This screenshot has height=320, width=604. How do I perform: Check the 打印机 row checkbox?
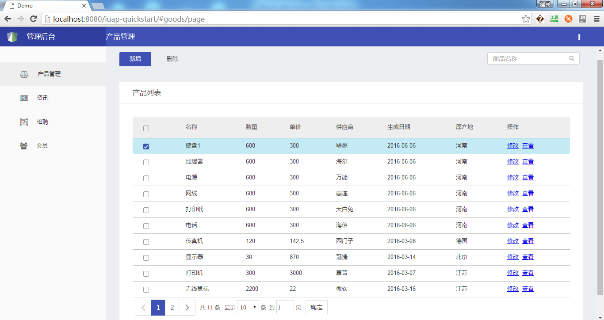point(146,274)
